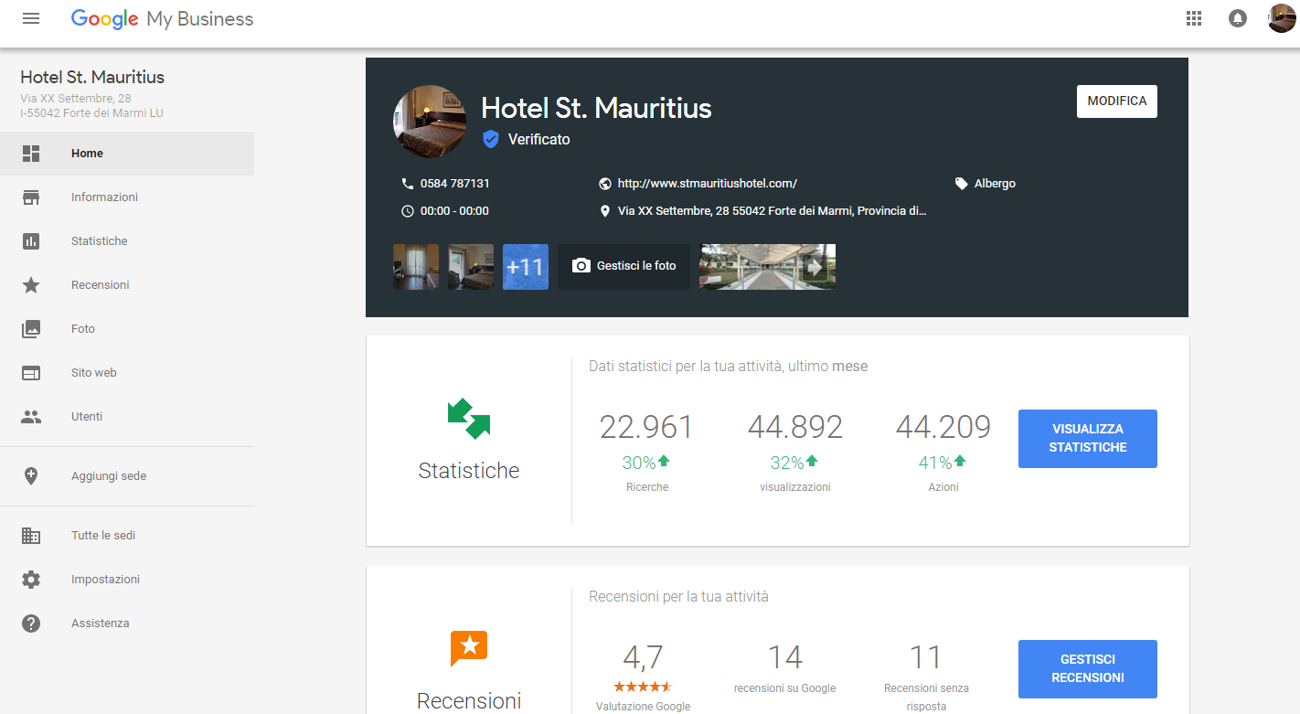
Task: Click the Verificato status label
Action: 539,140
